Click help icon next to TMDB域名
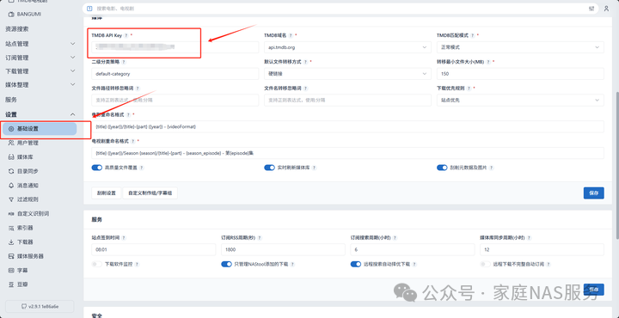 point(291,35)
